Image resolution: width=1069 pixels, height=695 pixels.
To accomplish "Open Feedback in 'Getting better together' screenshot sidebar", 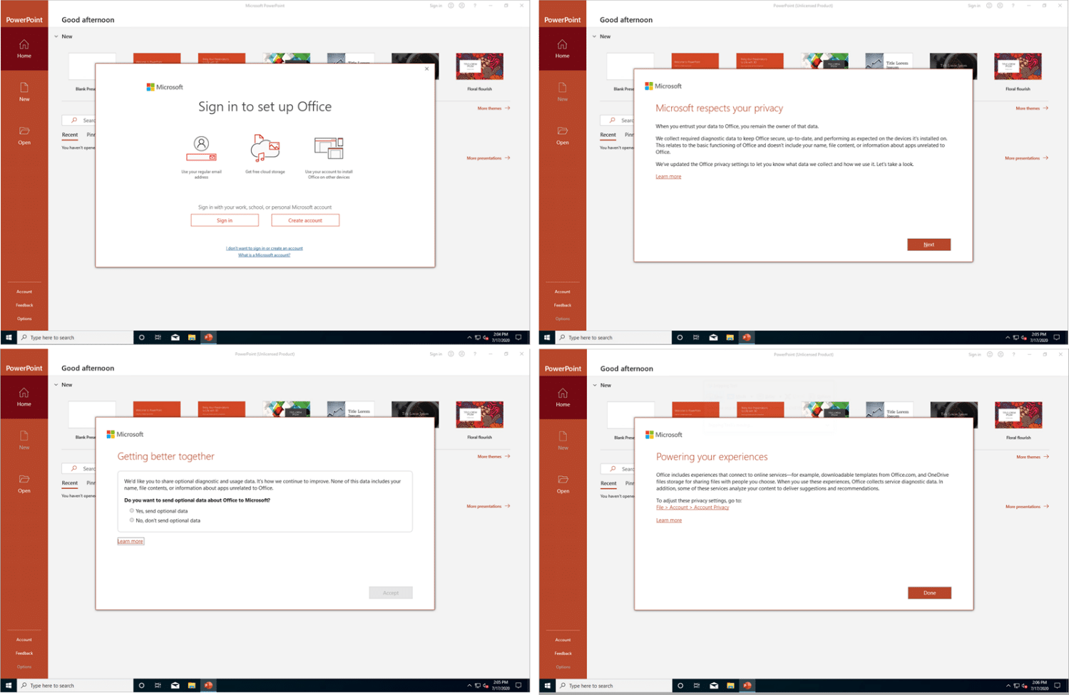I will click(24, 653).
